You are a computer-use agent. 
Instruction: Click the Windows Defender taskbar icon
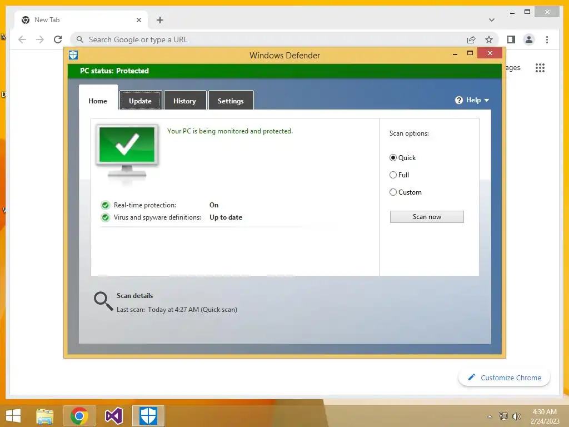tap(148, 416)
